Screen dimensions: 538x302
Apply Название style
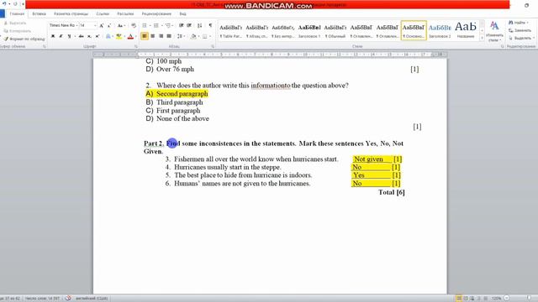[466, 31]
